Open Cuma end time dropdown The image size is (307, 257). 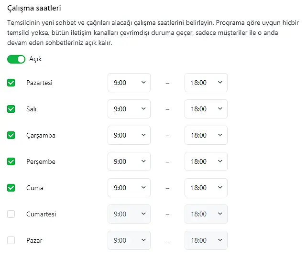tap(206, 188)
